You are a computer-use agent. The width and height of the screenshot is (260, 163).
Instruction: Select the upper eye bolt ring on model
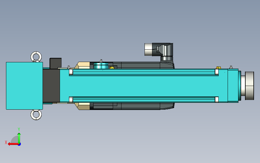pos(36,57)
